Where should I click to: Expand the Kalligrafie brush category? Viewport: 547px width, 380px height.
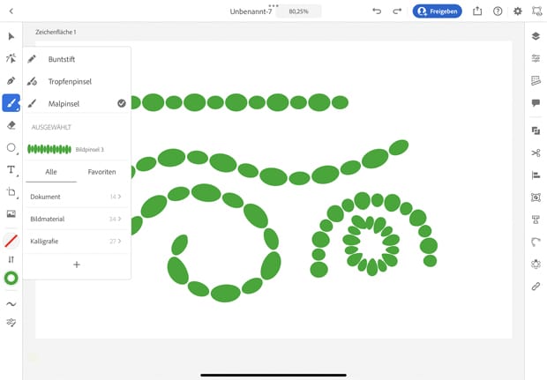[x=76, y=241]
